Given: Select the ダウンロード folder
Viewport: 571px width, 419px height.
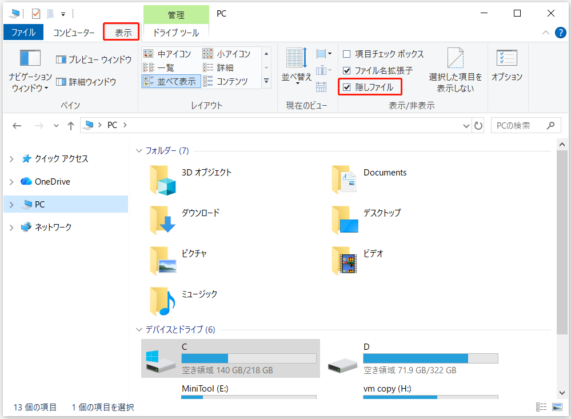Looking at the screenshot, I should 185,220.
